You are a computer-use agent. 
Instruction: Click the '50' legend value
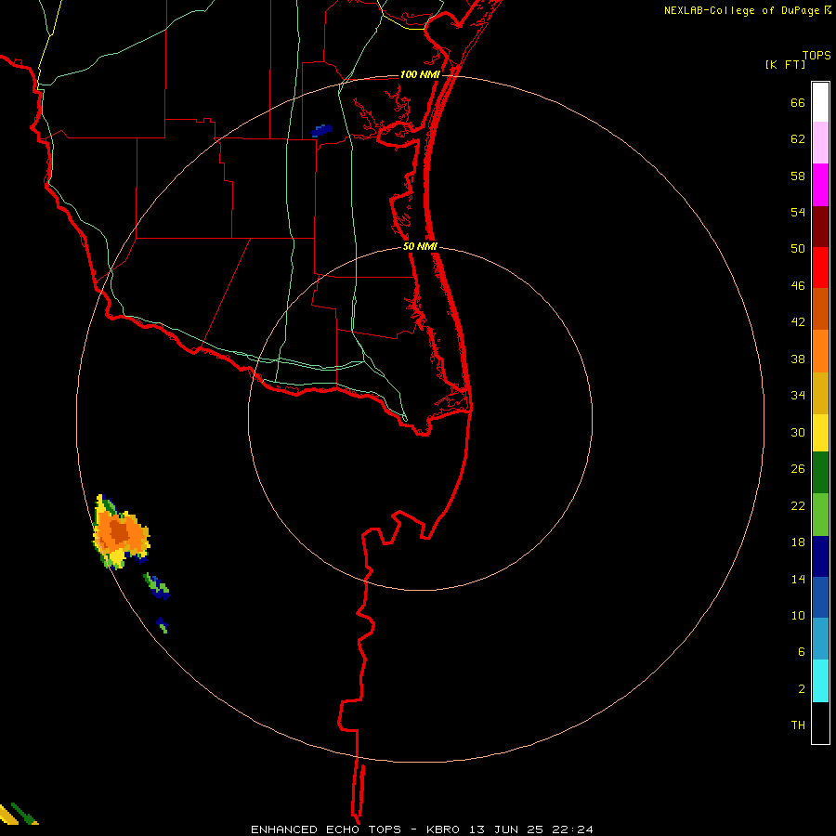(x=798, y=248)
